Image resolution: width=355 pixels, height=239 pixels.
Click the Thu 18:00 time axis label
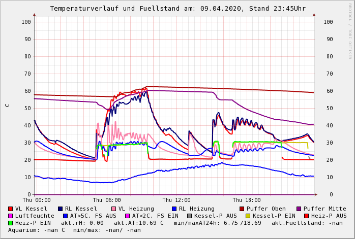coord(247,200)
